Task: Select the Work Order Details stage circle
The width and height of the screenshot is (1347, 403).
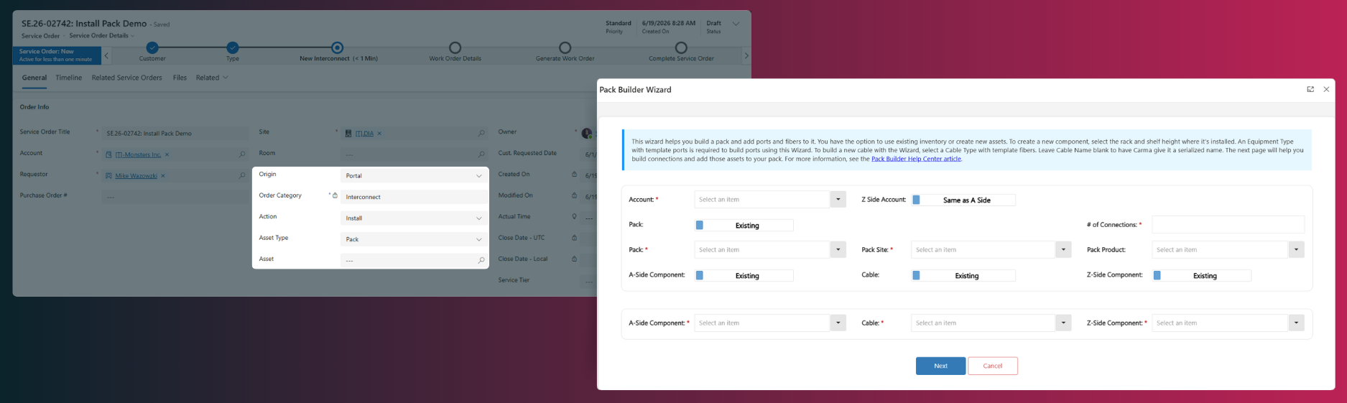Action: point(455,47)
